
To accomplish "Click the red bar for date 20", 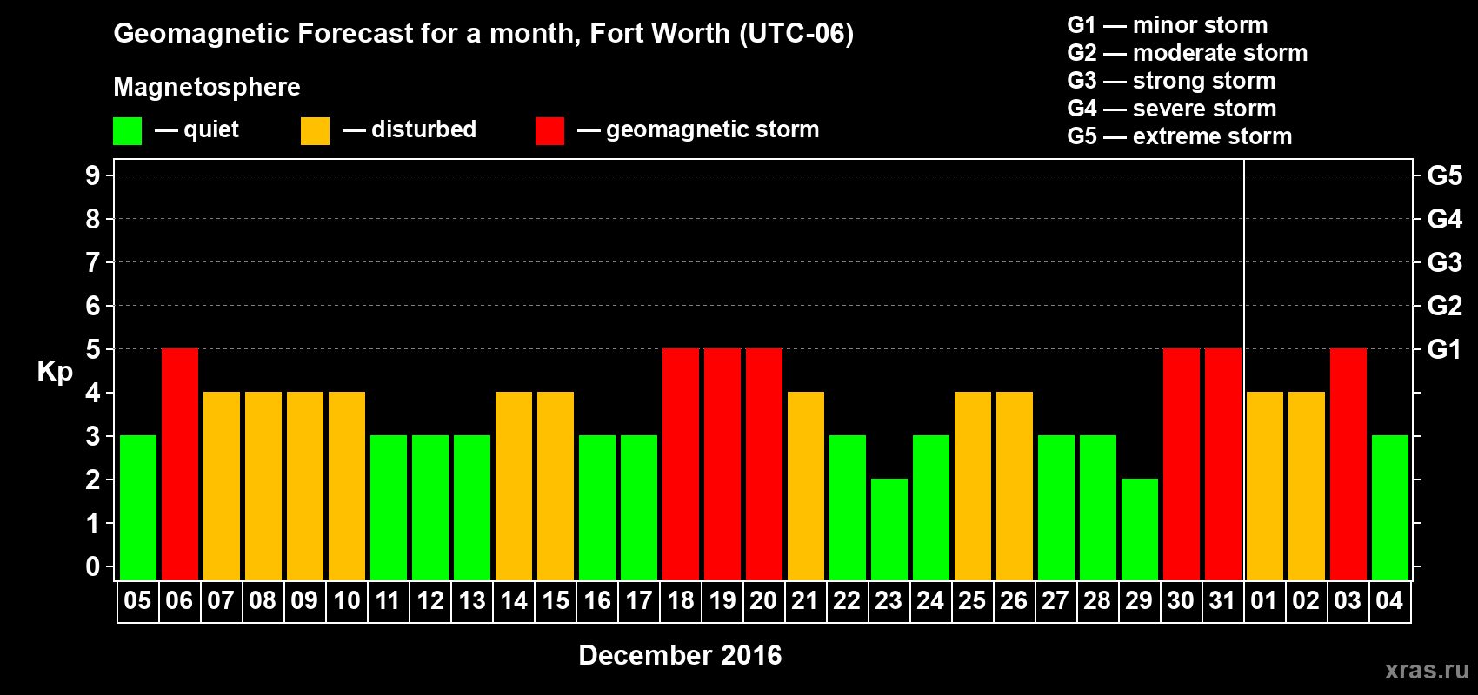I will [764, 465].
